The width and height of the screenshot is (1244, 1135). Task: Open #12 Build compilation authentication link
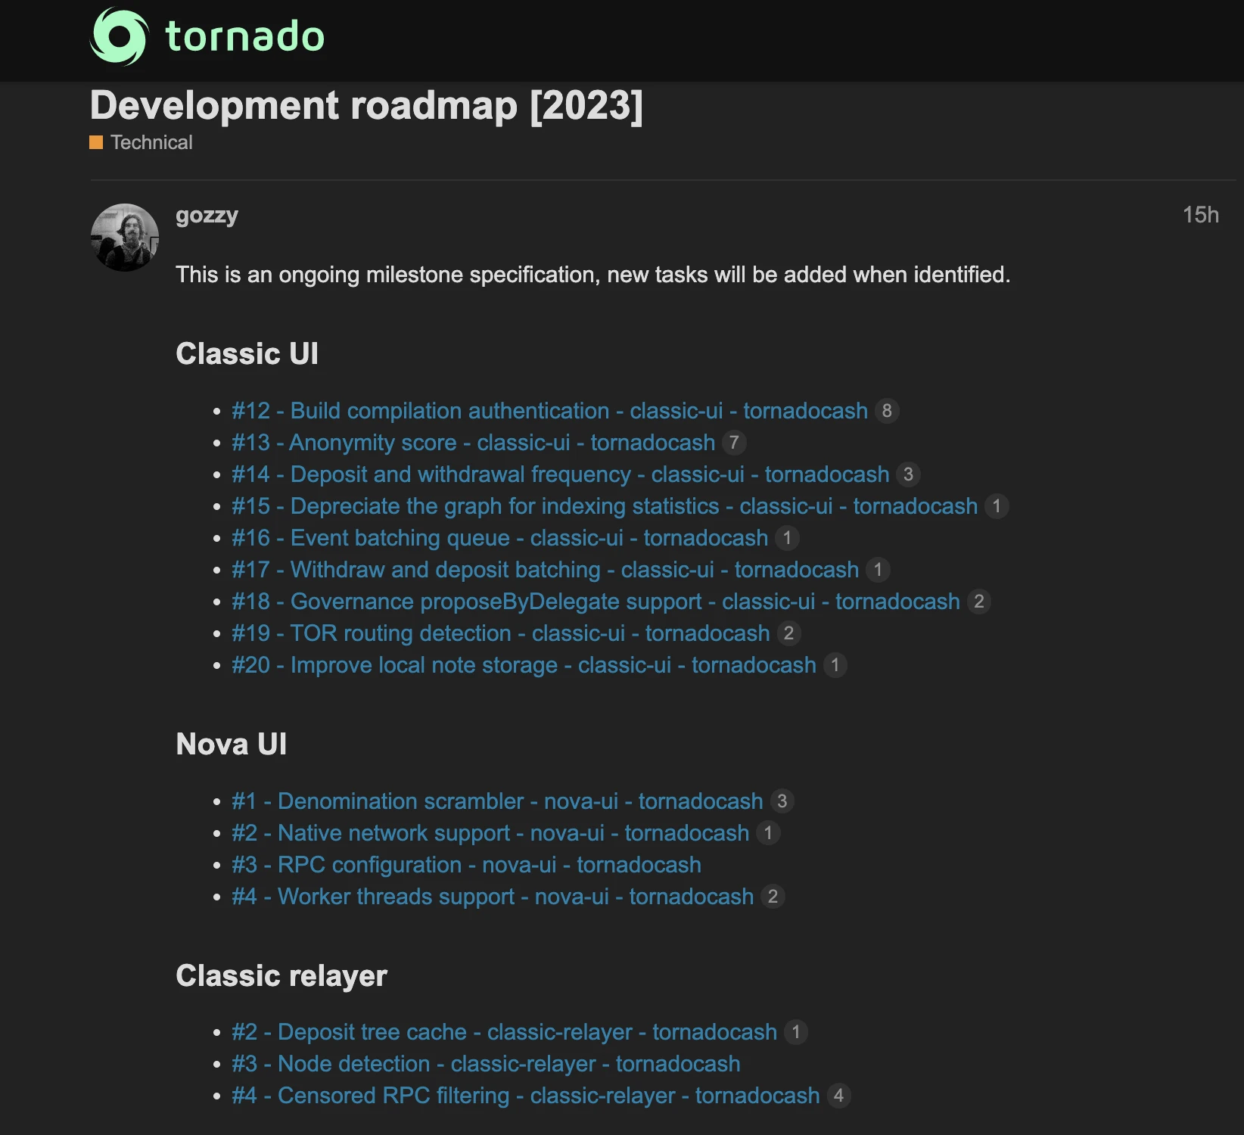[549, 411]
